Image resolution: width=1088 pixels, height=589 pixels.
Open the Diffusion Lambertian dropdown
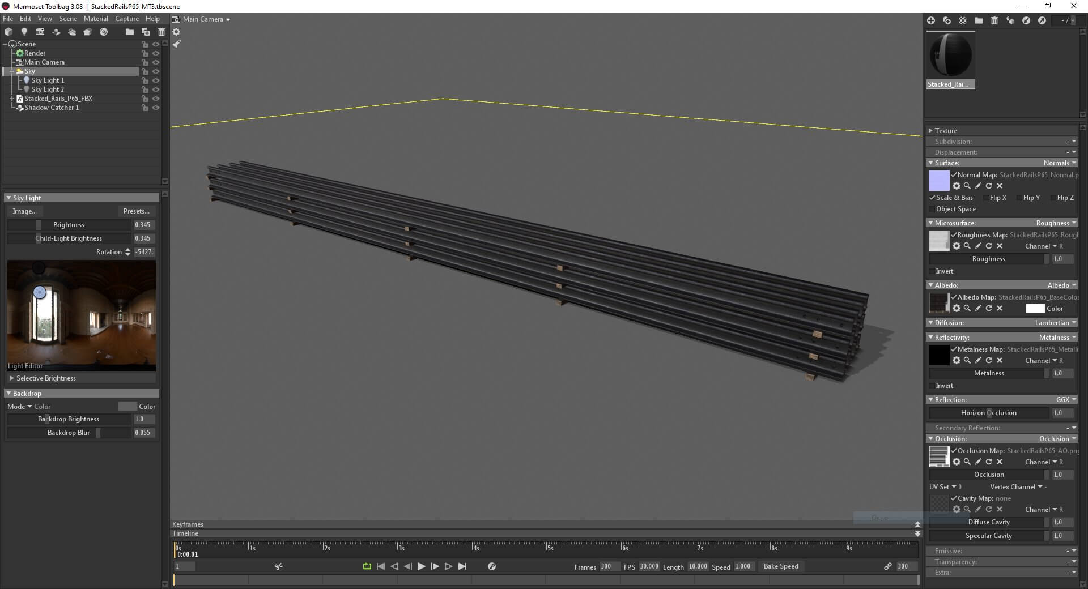tap(1056, 323)
